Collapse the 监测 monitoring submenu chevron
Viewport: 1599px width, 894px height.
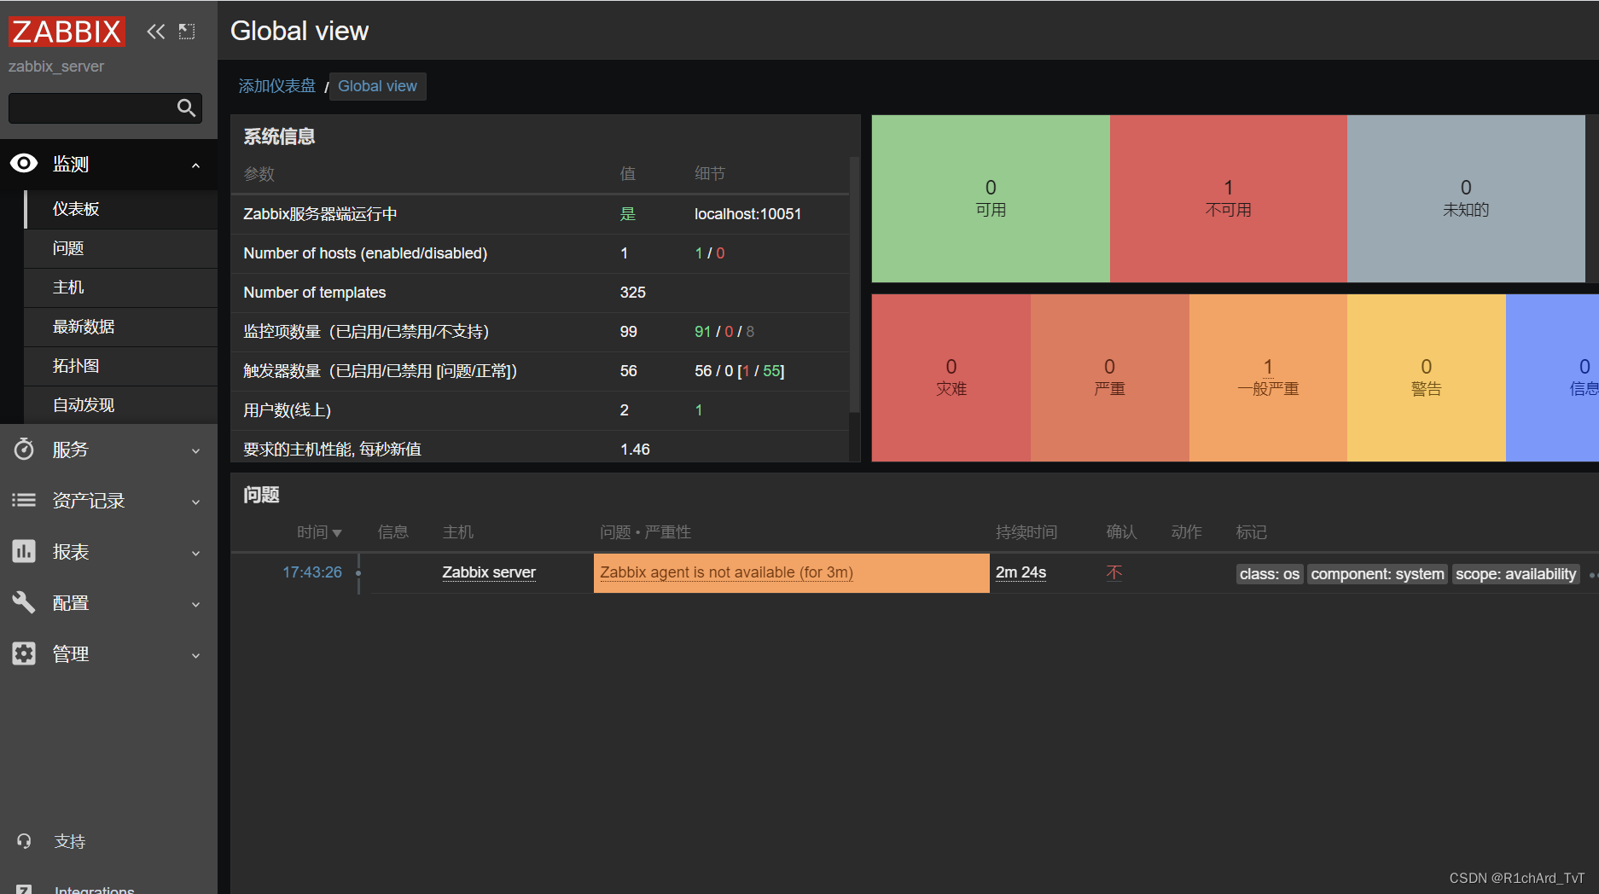point(196,165)
